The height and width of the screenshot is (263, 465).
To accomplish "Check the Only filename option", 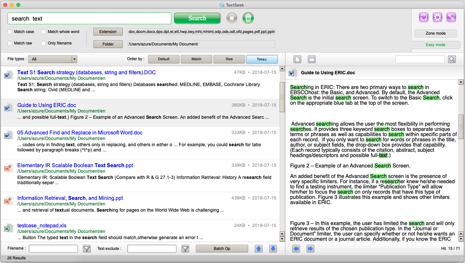I will point(44,43).
